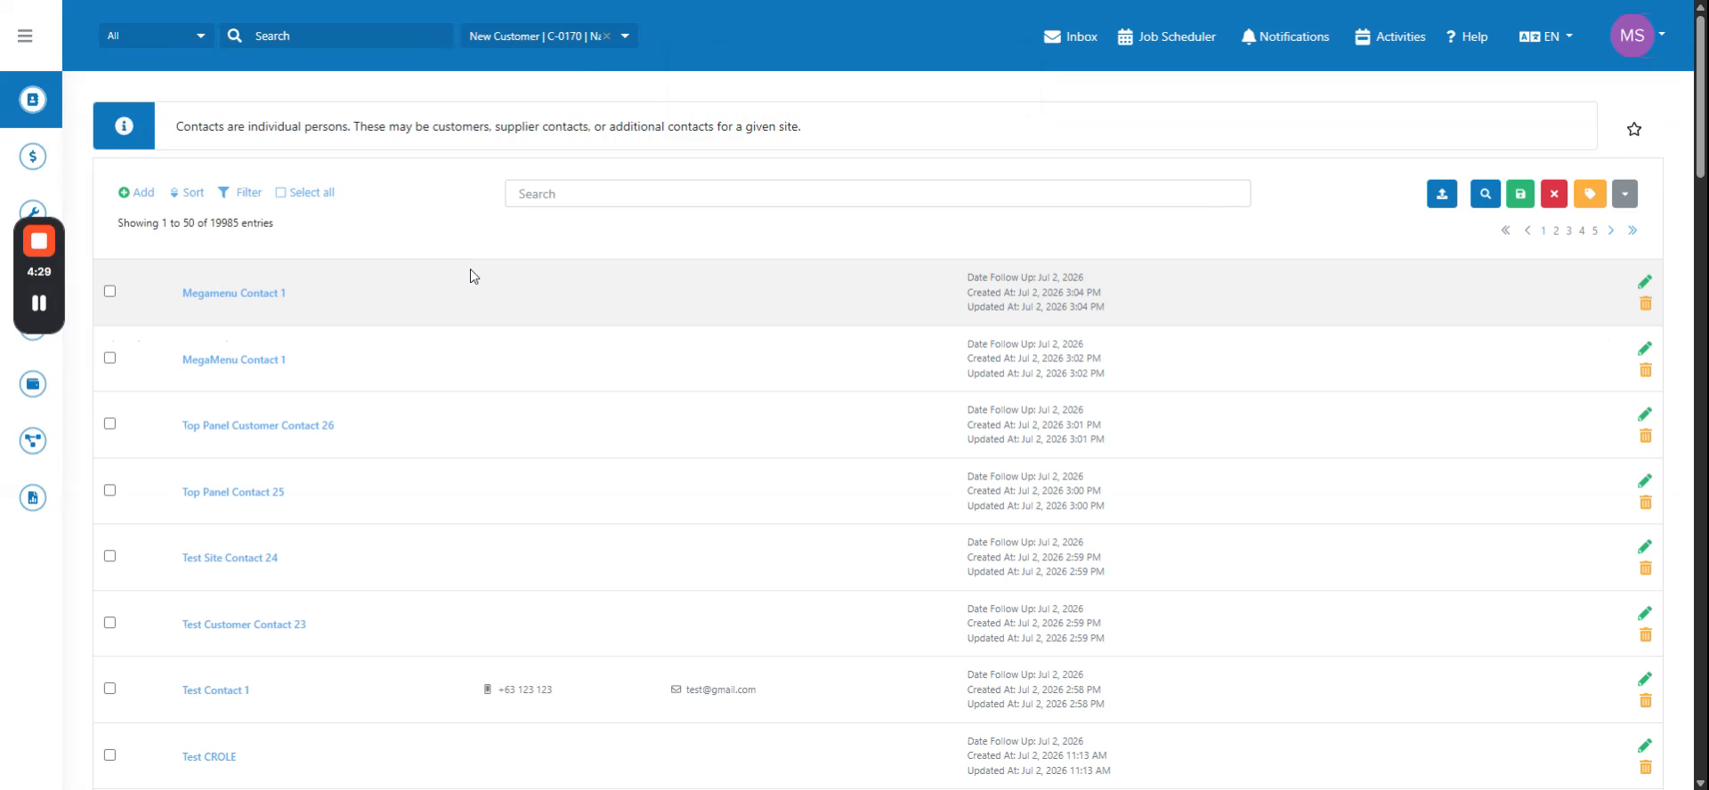
Task: Tick checkbox for Megamenu Contact 1
Action: 109,291
